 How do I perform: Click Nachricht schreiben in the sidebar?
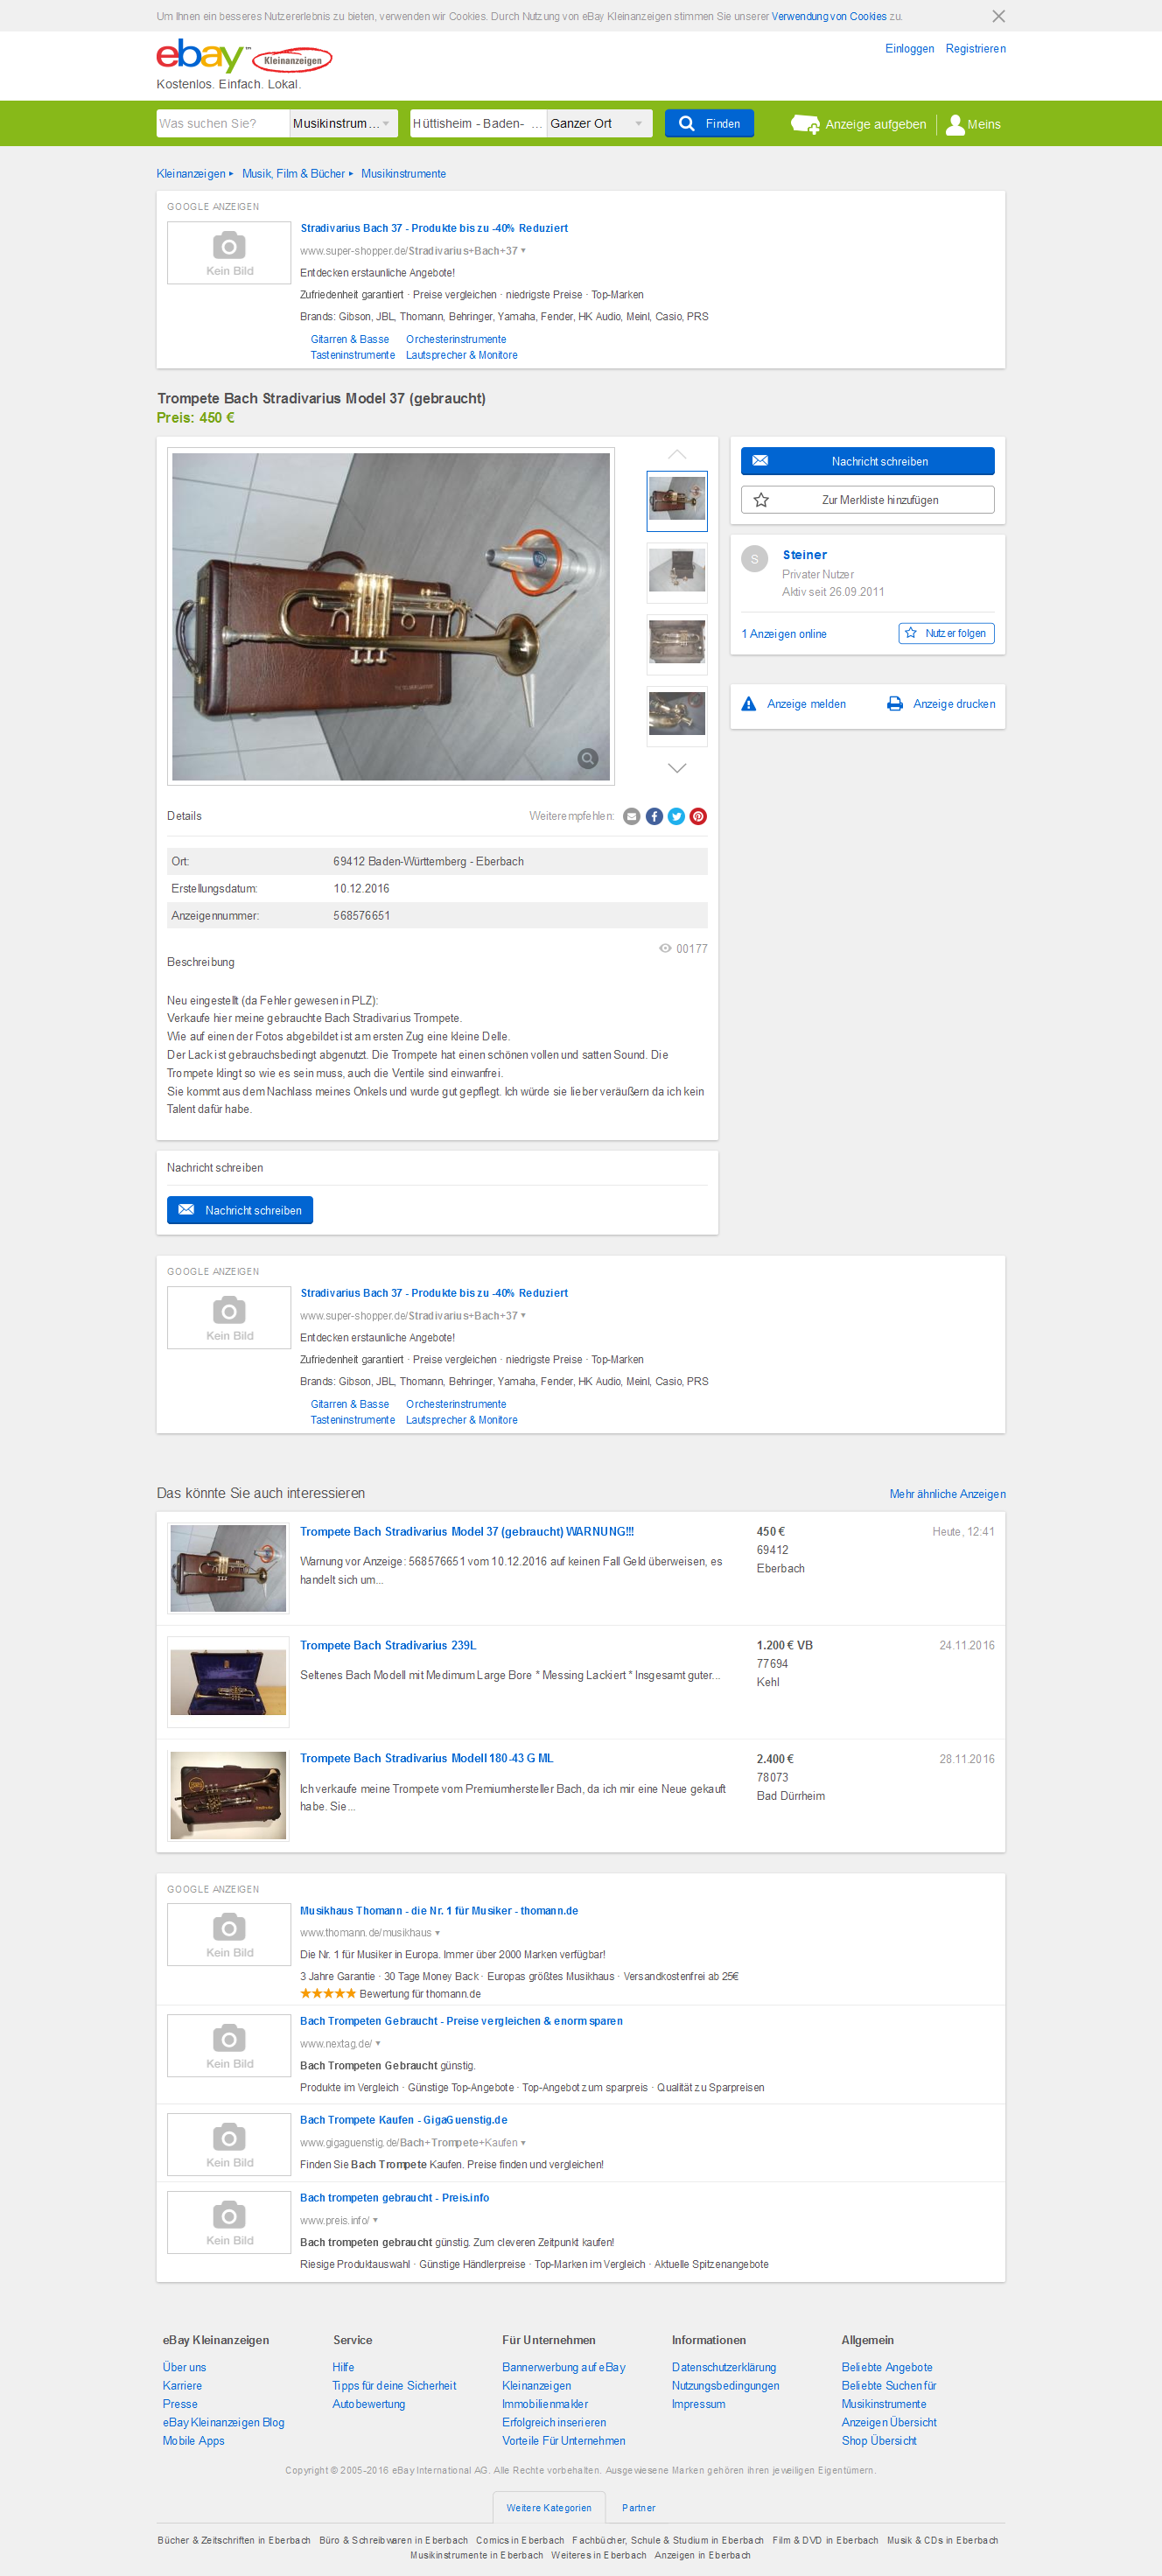[867, 461]
